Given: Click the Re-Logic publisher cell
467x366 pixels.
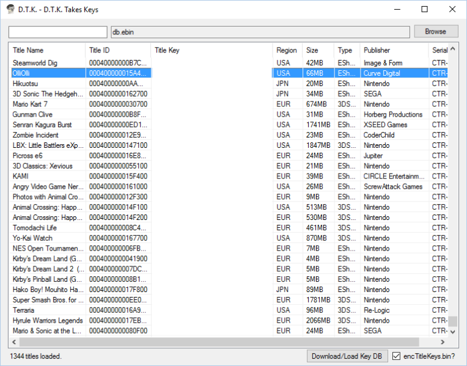Looking at the screenshot, I should point(377,310).
